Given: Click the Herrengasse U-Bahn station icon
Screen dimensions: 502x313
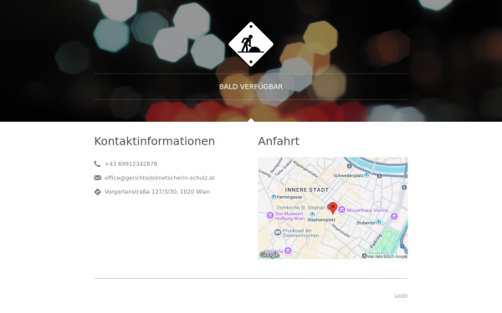Looking at the screenshot, I should pyautogui.click(x=274, y=197).
